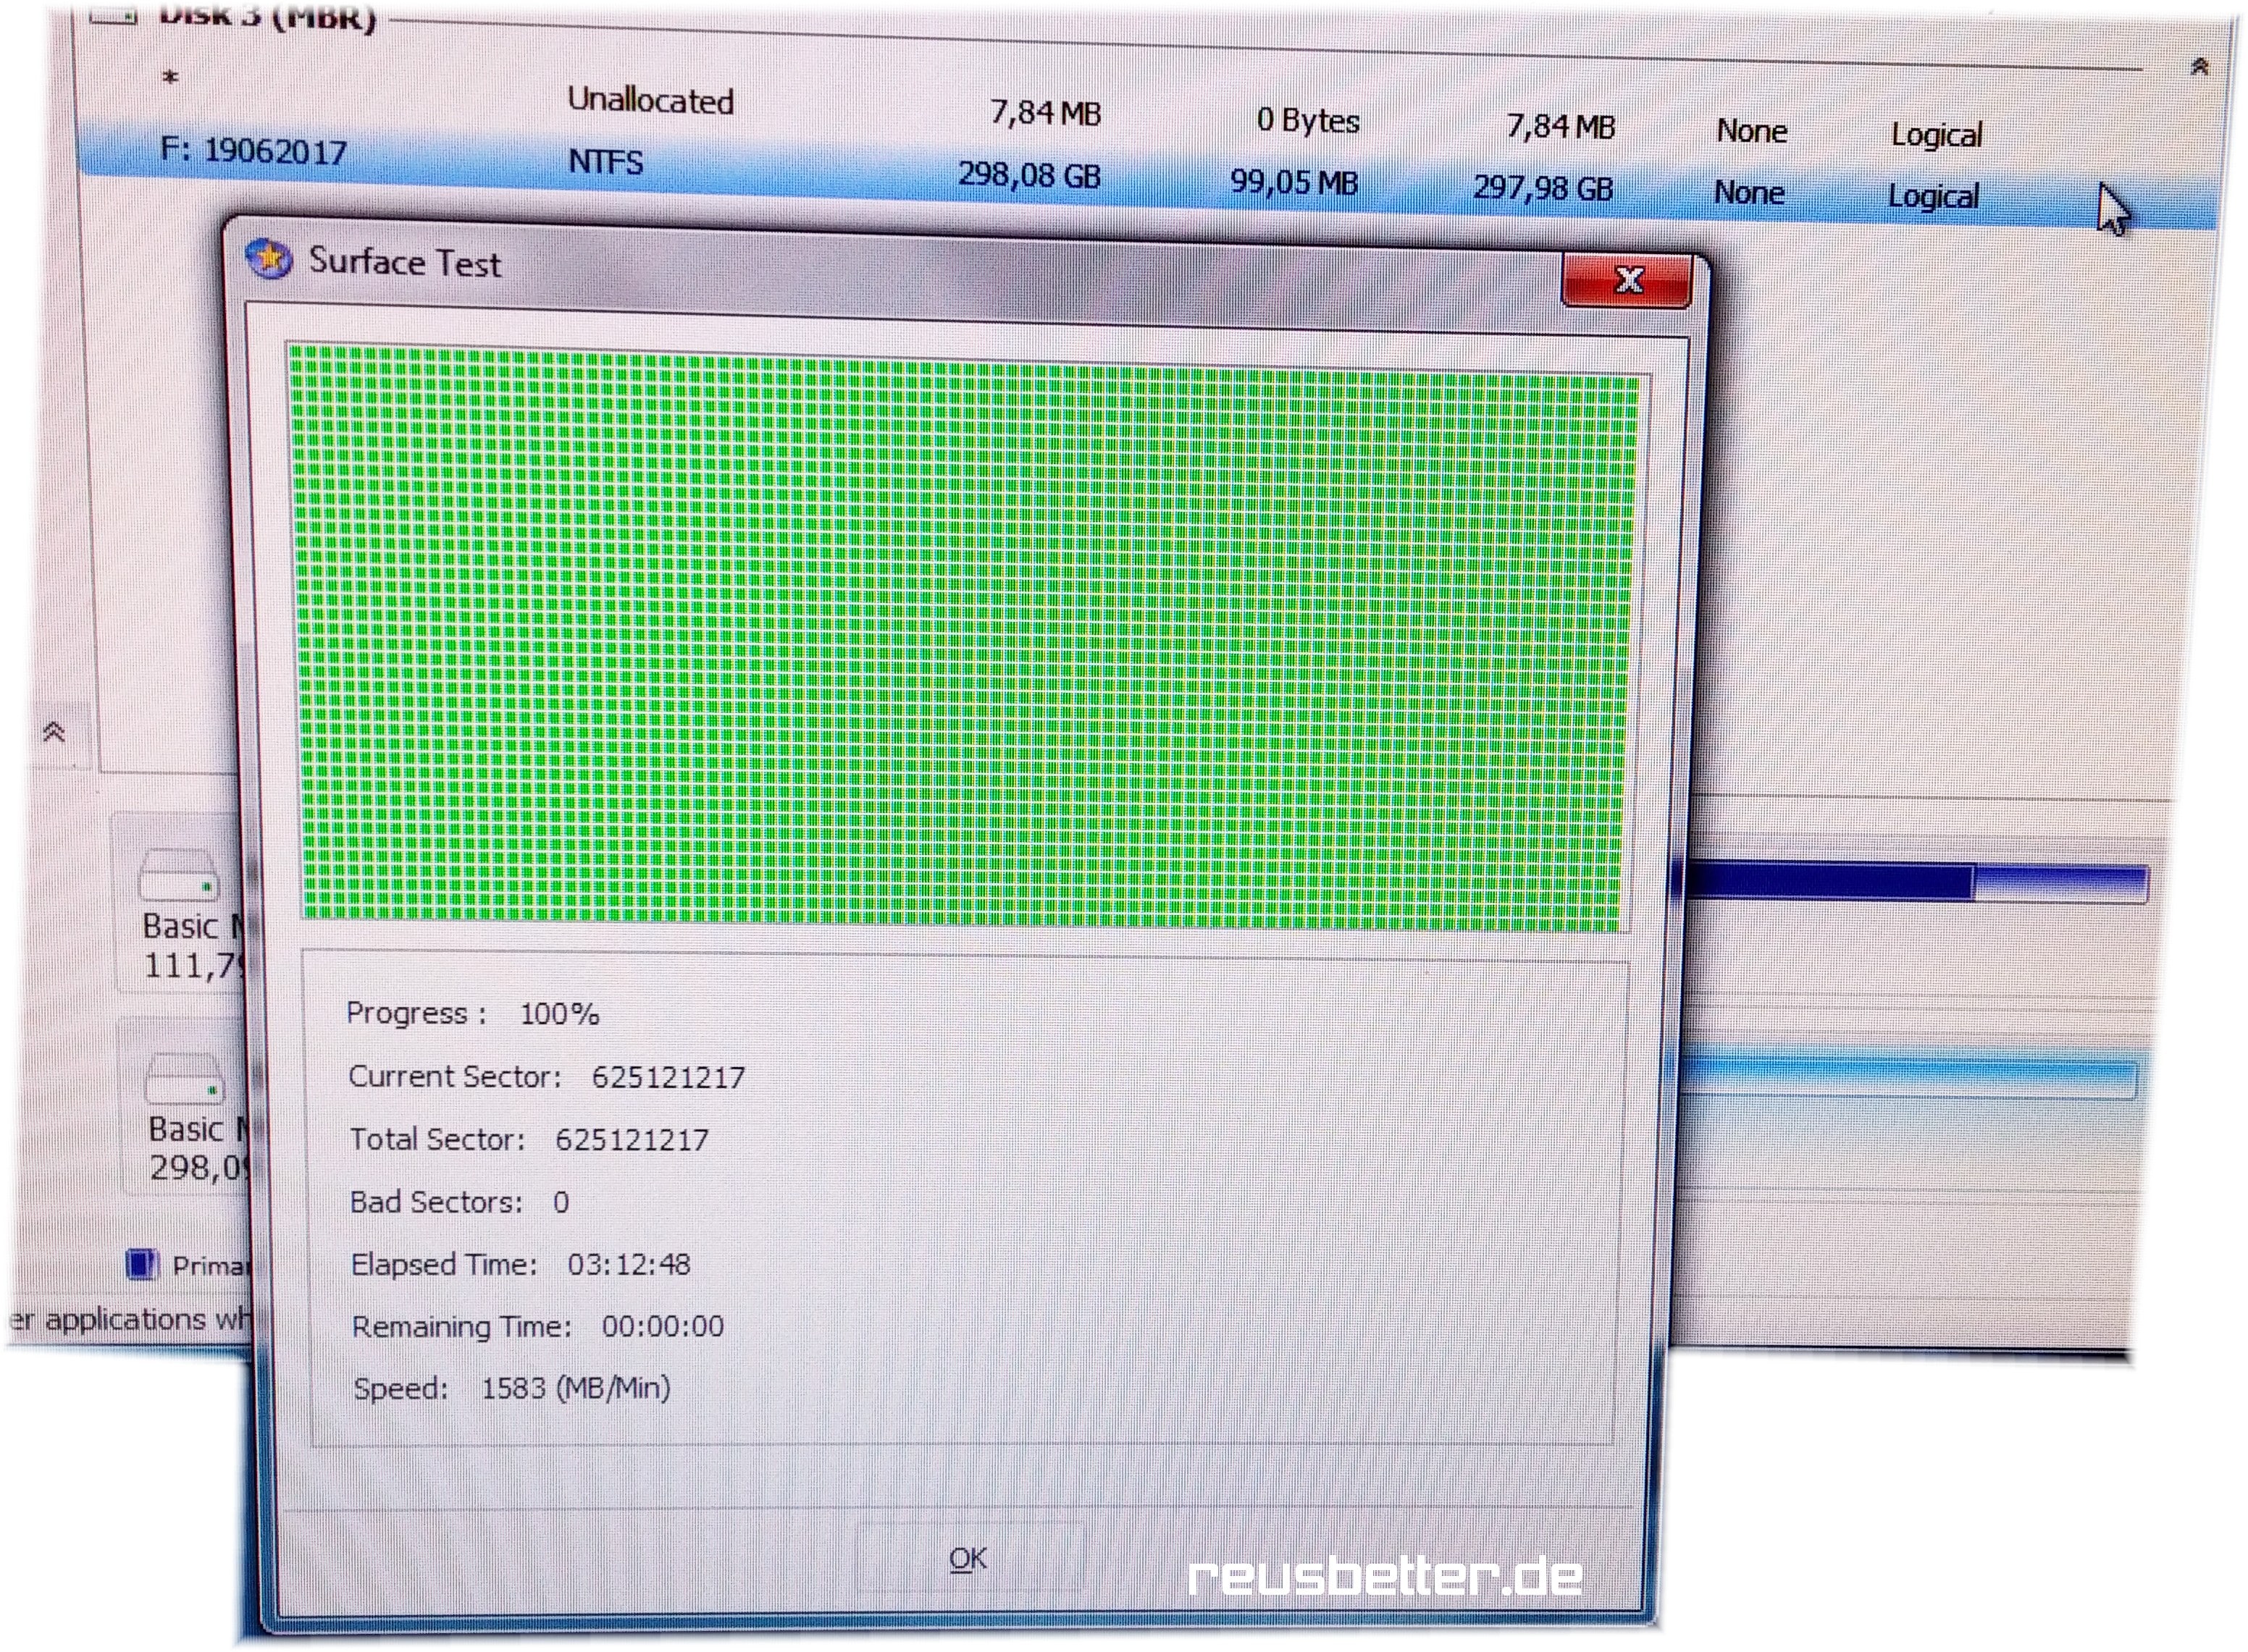The height and width of the screenshot is (1652, 2248).
Task: Collapse the left panel double-chevron
Action: click(x=55, y=732)
